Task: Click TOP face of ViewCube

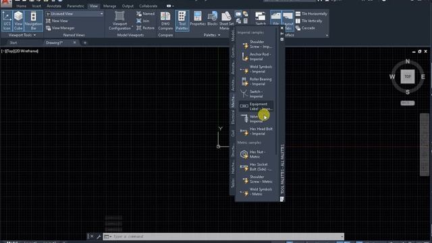Action: pos(408,76)
